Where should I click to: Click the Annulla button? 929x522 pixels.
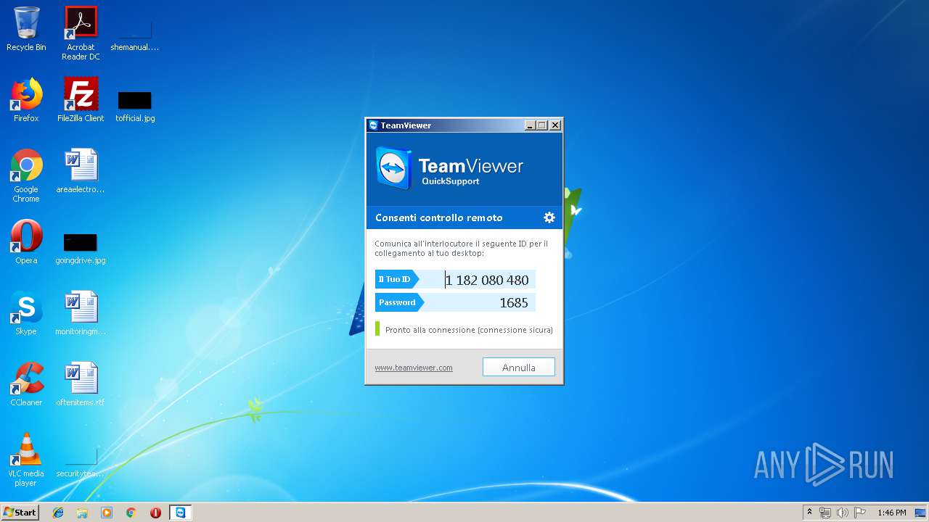pos(519,368)
